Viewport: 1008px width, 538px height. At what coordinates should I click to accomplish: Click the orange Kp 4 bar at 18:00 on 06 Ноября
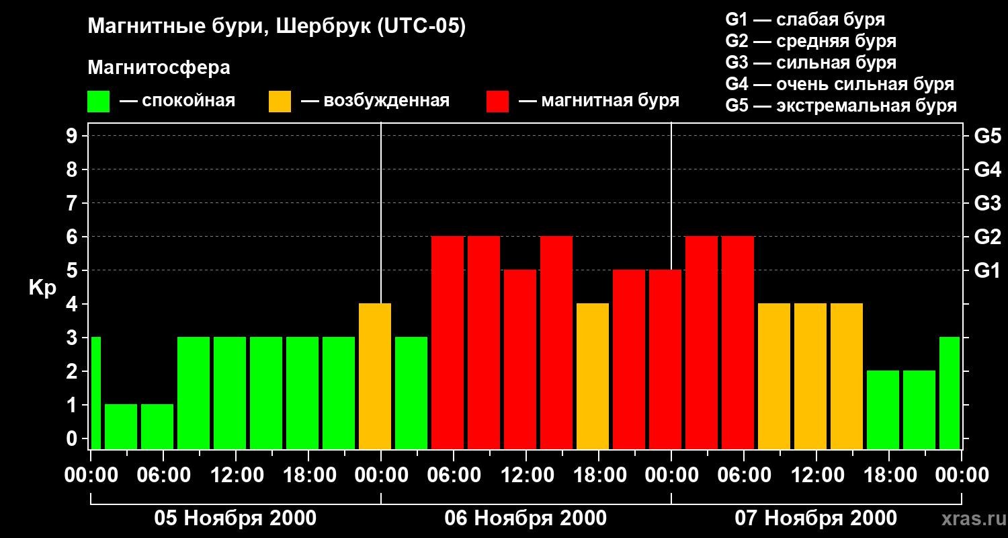(593, 376)
